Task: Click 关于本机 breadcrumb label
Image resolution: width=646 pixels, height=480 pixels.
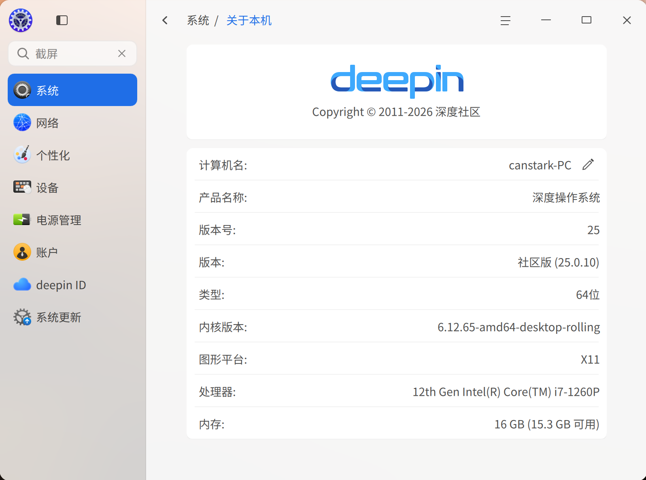Action: (249, 20)
